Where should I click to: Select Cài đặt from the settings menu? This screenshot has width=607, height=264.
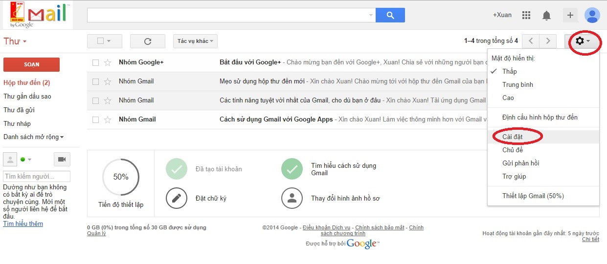click(x=513, y=137)
